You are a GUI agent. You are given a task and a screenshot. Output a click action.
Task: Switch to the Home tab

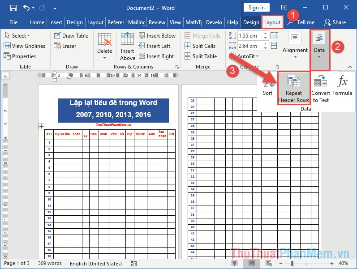(37, 22)
